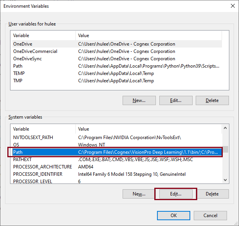The width and height of the screenshot is (239, 226).
Task: Confirm changes with OK button
Action: (x=174, y=216)
